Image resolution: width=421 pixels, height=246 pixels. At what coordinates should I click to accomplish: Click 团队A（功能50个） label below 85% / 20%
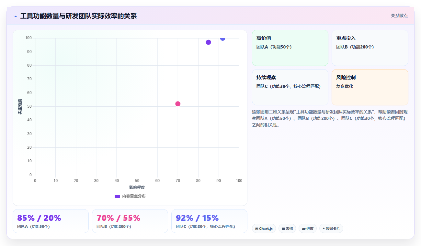click(x=33, y=227)
